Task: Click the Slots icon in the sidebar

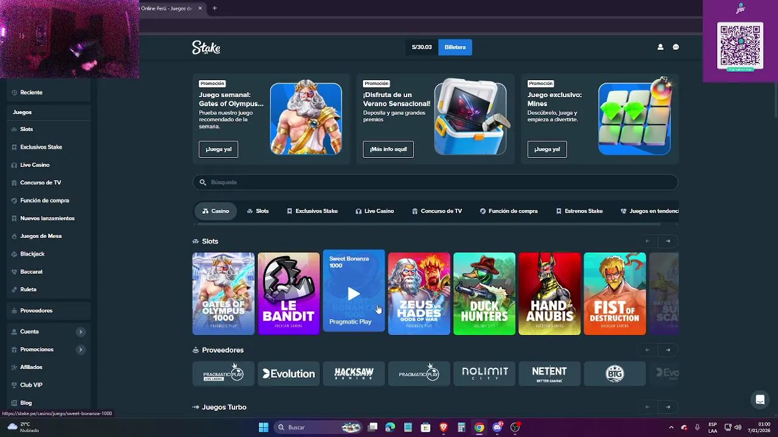Action: tap(14, 129)
